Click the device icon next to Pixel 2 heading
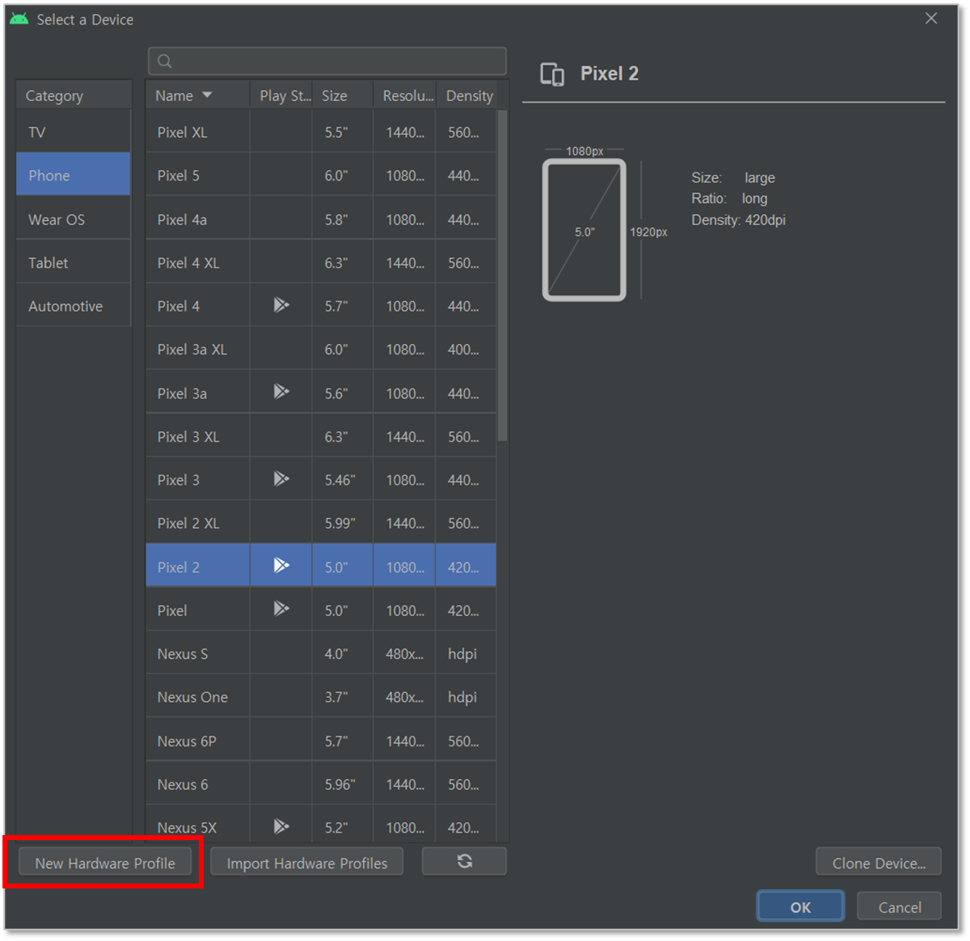 [552, 74]
